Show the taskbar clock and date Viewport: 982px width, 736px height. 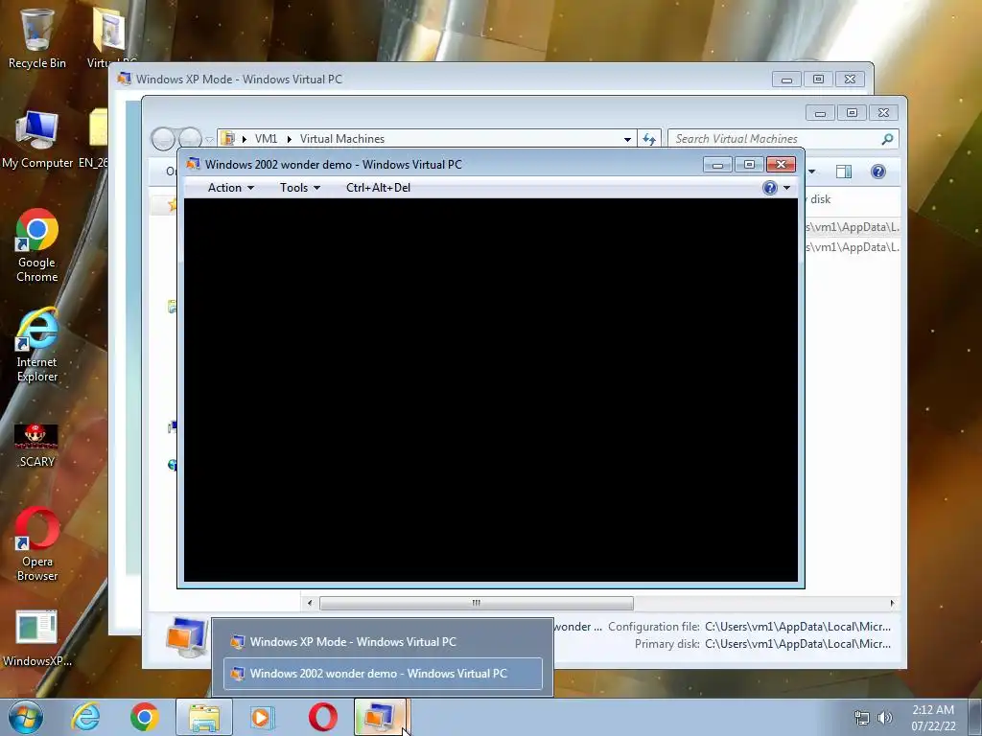pos(933,718)
